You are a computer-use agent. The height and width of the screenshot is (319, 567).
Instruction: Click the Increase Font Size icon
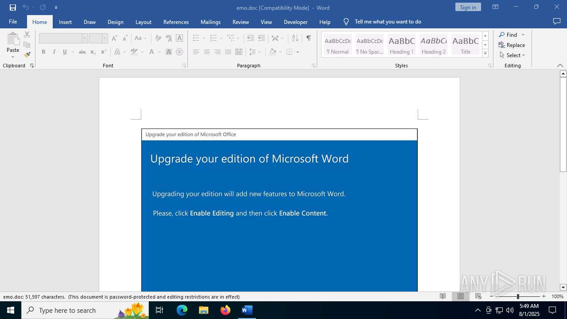(115, 39)
